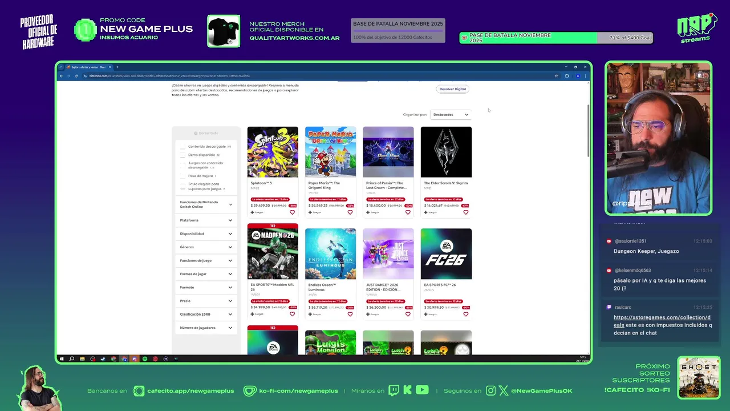Screen dimensions: 730x411
Task: Click heart icon on Endless Ocean Luminous
Action: [350, 314]
